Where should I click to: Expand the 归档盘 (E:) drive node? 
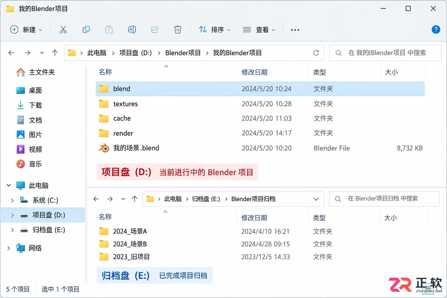[12, 230]
